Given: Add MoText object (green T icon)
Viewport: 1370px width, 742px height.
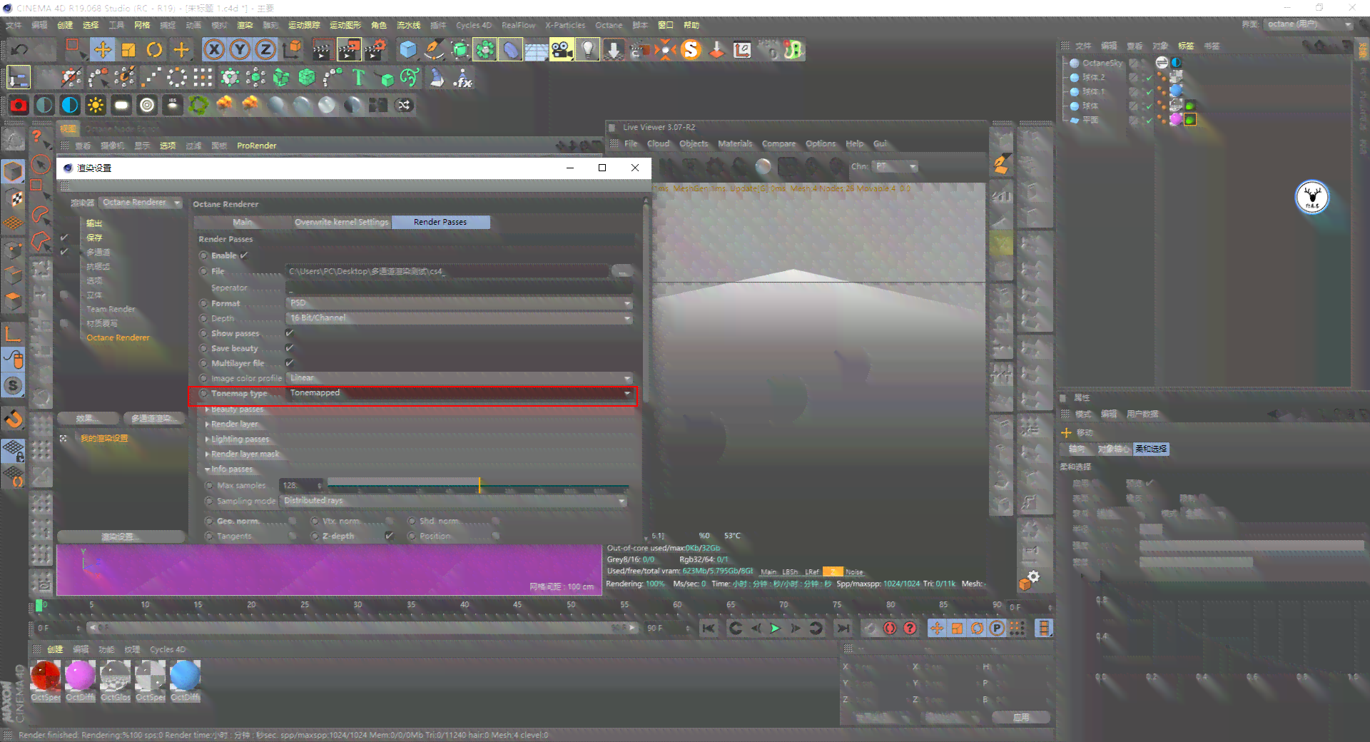Looking at the screenshot, I should [x=358, y=78].
